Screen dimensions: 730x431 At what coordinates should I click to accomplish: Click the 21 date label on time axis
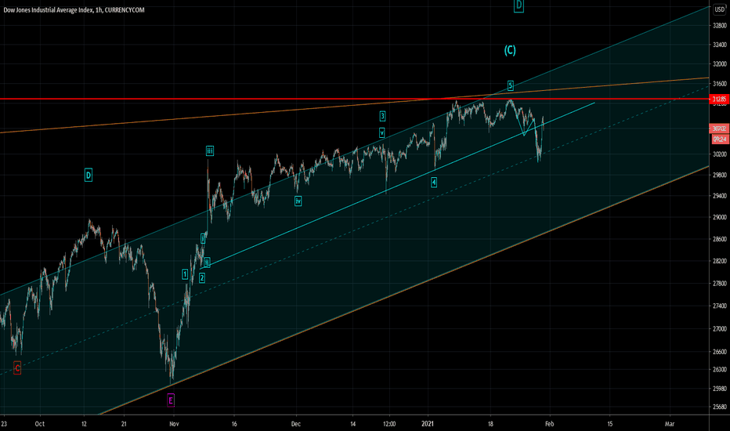(x=124, y=423)
